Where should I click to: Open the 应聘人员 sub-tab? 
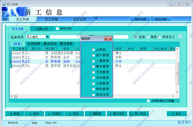point(42,29)
